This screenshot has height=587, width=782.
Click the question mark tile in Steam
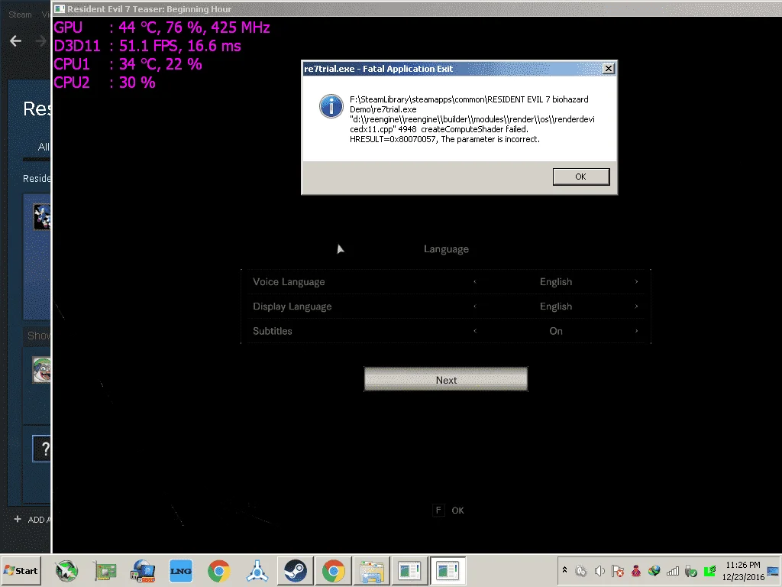point(42,448)
